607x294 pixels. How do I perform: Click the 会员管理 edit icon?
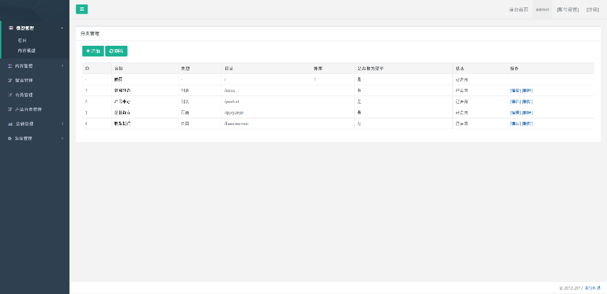(10, 95)
